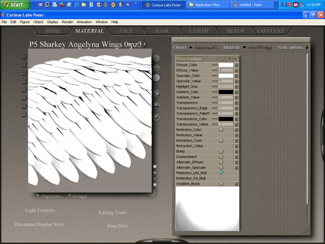
Task: Click the node plug icon on Reflection_Value row
Action: pos(237,135)
